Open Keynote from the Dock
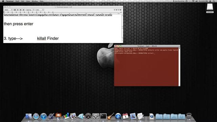Screen dimensions: 217x122 coord(58,116)
